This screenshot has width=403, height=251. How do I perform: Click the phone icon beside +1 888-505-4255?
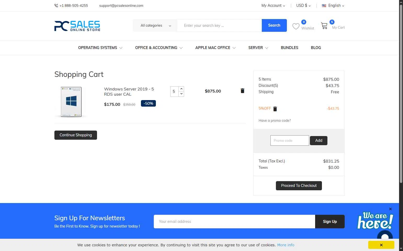click(56, 5)
